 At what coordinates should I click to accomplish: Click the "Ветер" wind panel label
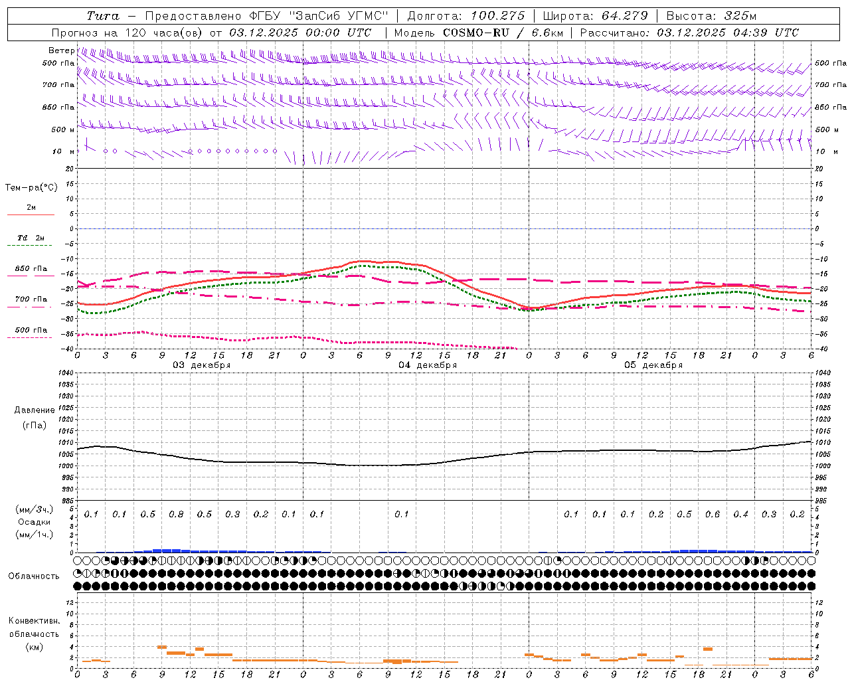(x=61, y=50)
